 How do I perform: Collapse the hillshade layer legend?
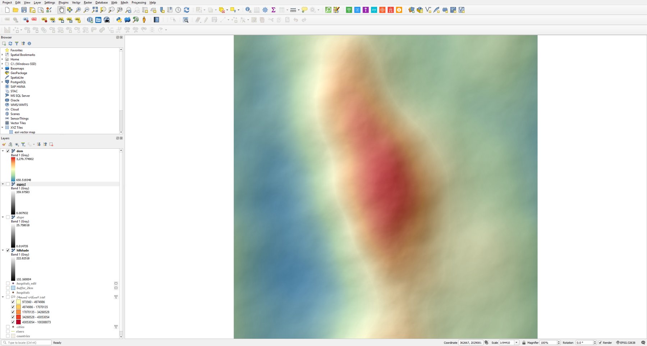(x=3, y=250)
